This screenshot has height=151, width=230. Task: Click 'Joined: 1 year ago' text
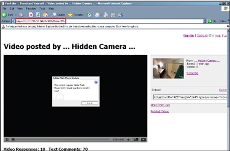pos(198,64)
